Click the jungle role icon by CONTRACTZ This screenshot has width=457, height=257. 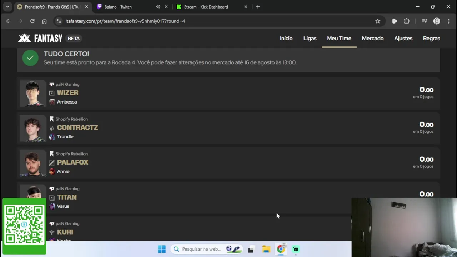(52, 128)
